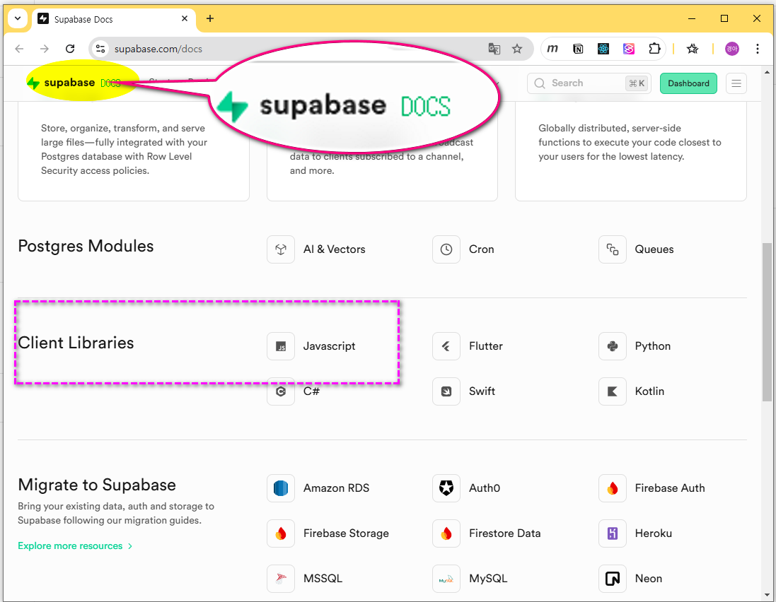Select the Kotlin library icon
This screenshot has height=602, width=776.
(613, 391)
